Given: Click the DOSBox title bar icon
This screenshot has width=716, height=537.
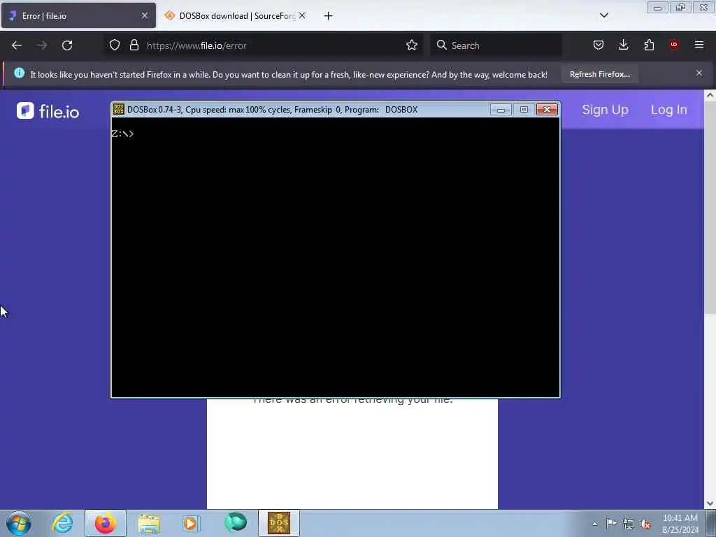Looking at the screenshot, I should pyautogui.click(x=119, y=109).
